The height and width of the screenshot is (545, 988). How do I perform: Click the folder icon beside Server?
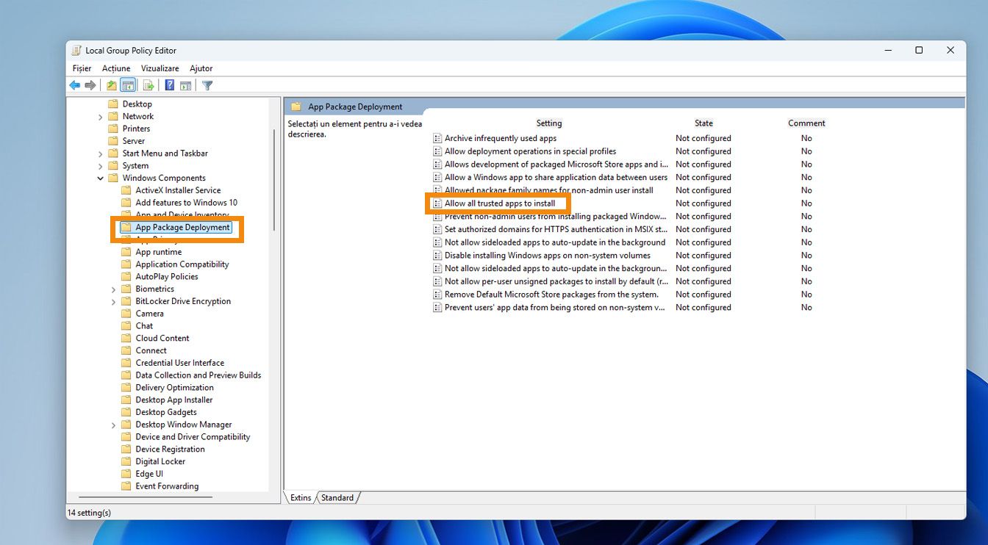(113, 141)
